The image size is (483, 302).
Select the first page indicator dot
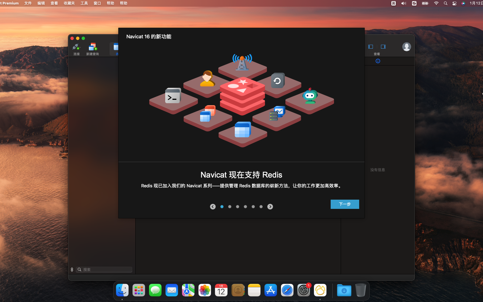tap(222, 207)
